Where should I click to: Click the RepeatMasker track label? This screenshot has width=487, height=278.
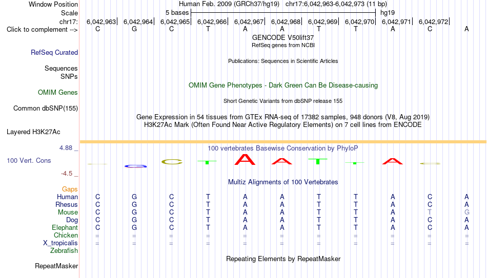[x=56, y=266]
